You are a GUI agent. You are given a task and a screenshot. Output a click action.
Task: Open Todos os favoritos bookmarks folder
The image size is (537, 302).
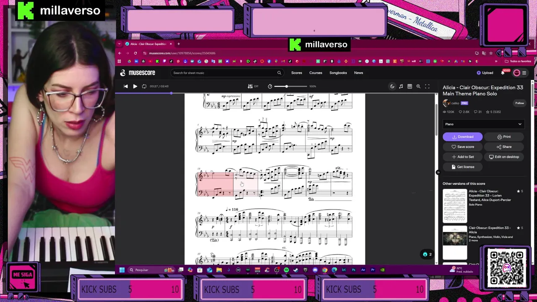(x=518, y=61)
